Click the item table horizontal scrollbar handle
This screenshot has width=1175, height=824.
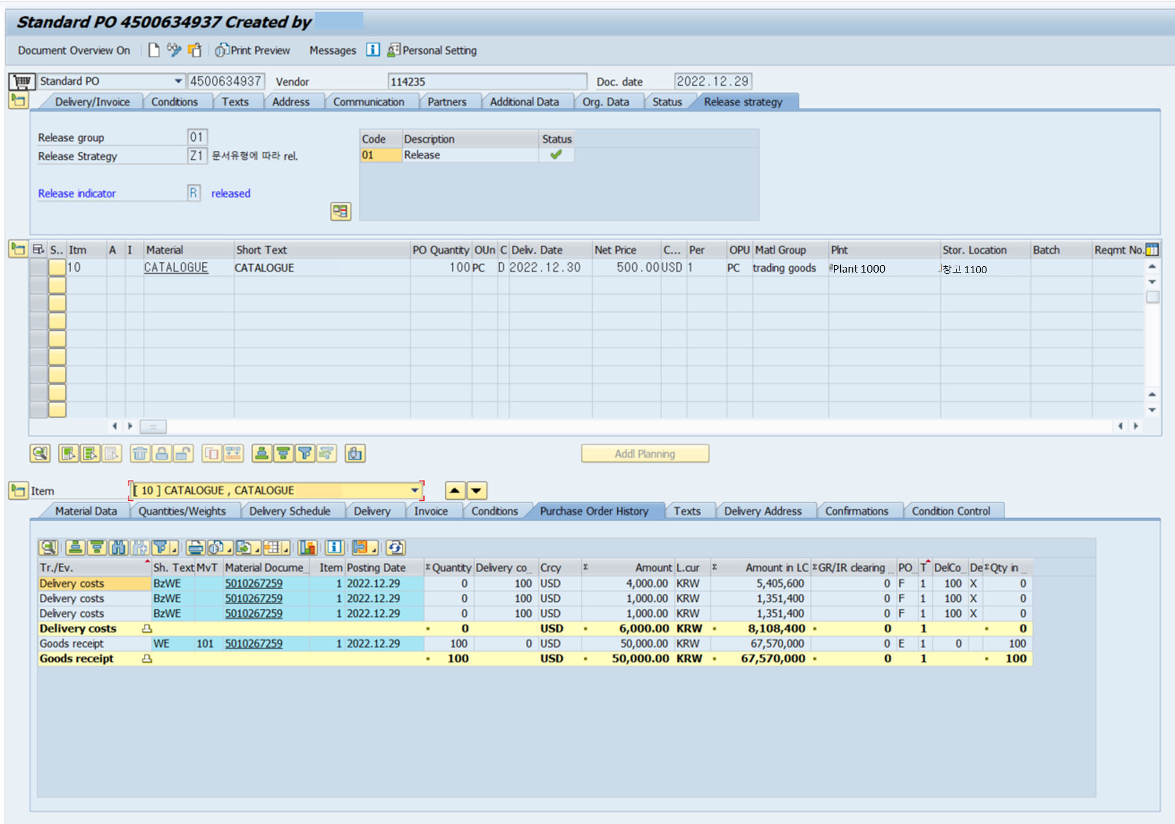click(153, 427)
